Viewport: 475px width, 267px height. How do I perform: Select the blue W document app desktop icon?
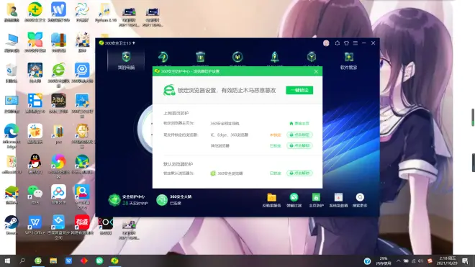tap(58, 12)
